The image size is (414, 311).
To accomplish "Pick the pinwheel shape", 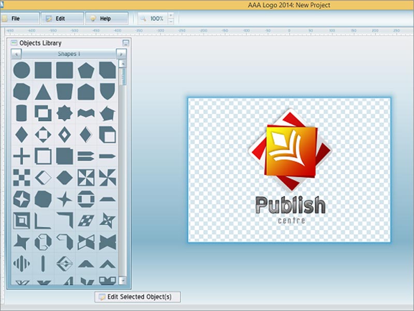I will (107, 177).
